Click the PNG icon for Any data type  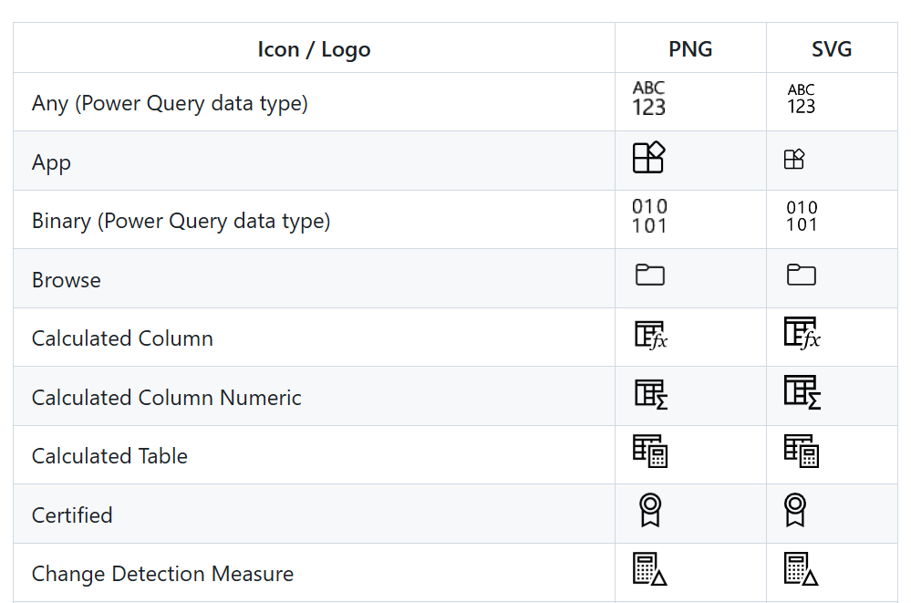click(649, 99)
